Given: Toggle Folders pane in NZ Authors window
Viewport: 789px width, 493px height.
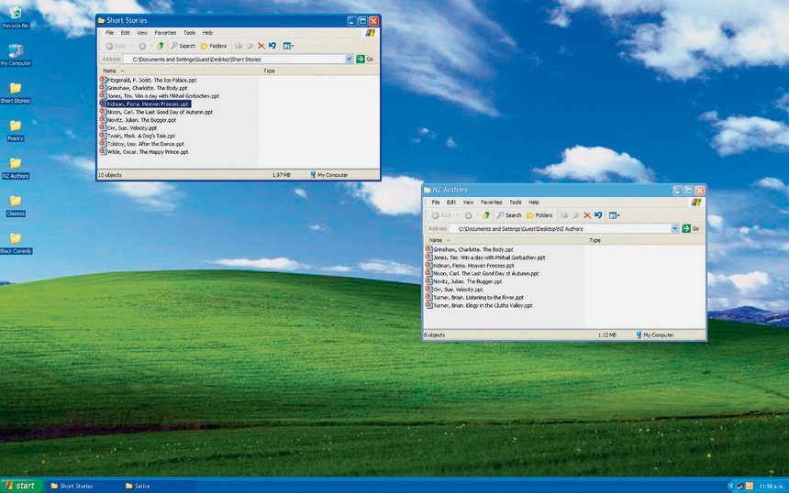Looking at the screenshot, I should point(539,215).
